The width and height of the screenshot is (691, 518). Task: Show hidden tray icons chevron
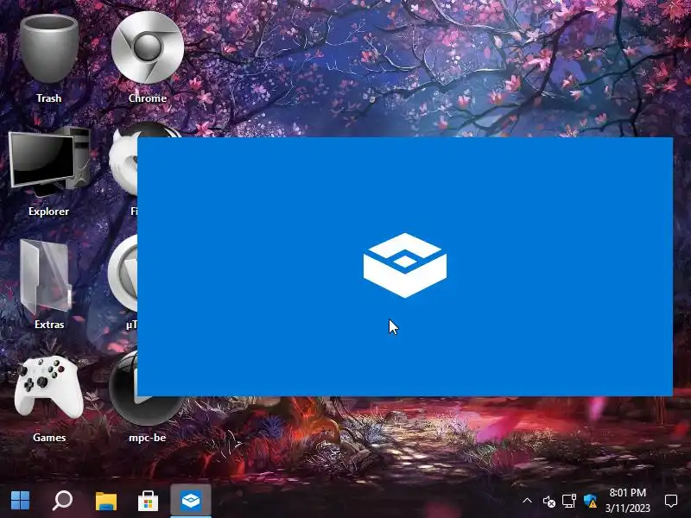(527, 501)
